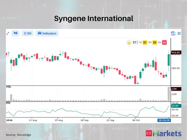Click the RSI value 62.80 label

coord(176,106)
